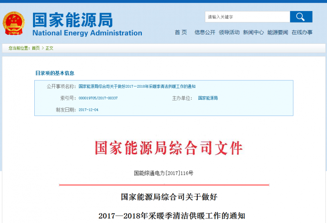Viewport: 327px width, 223px height.
Task: Click the 制发日期 field label
Action: 66,110
